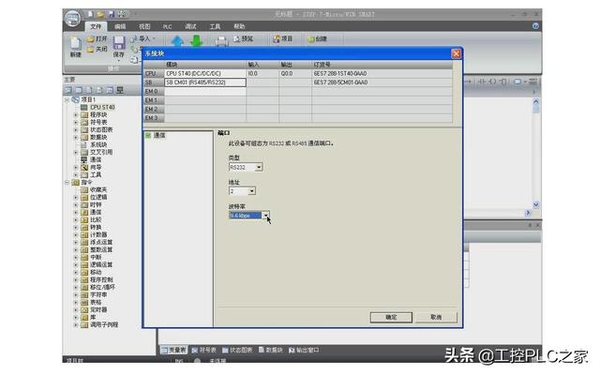
Task: Expand the 位逻辑 instruction folder
Action: click(x=76, y=198)
